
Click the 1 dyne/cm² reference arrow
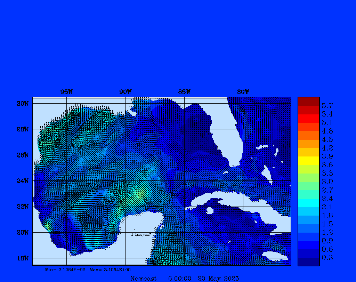pyautogui.click(x=133, y=229)
